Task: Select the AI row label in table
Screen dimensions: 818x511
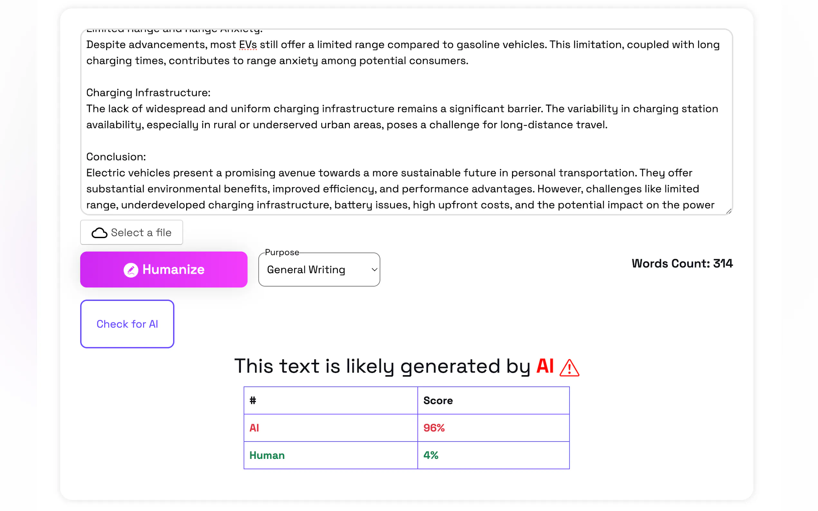Action: tap(254, 428)
